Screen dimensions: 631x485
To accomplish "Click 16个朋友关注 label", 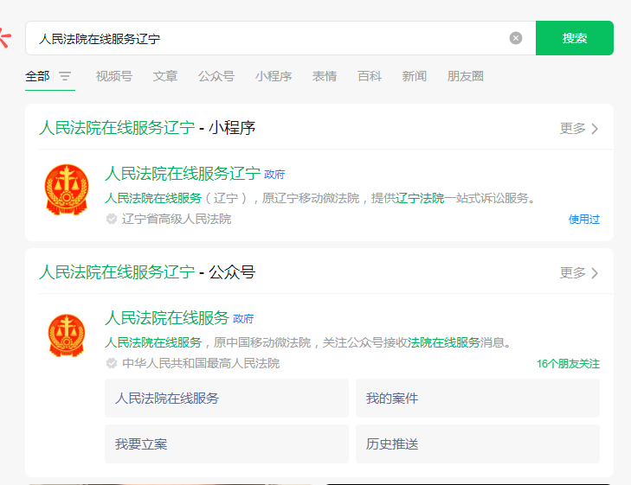I will tap(568, 364).
